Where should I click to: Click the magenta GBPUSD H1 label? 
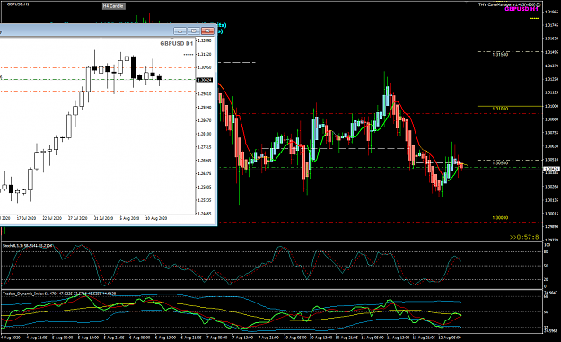[522, 9]
